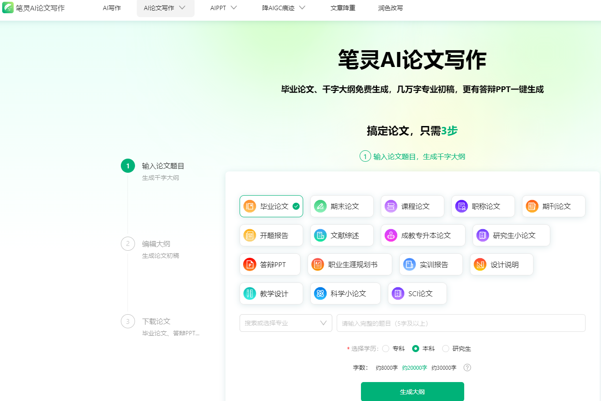Click the SCI论文 purple icon
Image resolution: width=601 pixels, height=401 pixels.
point(398,293)
